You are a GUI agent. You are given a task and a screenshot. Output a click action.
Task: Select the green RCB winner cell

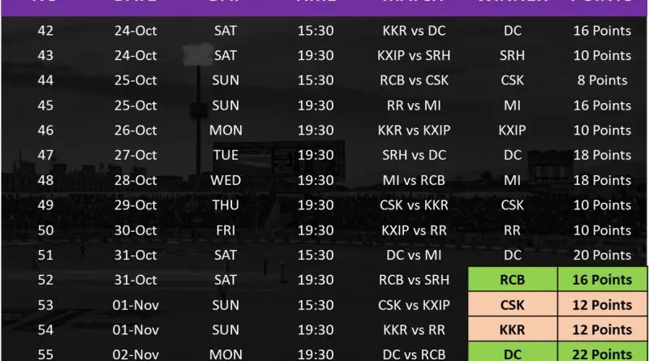coord(513,281)
